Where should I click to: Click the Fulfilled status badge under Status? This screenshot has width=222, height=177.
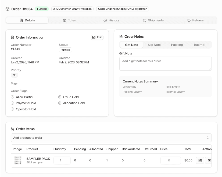(65, 50)
